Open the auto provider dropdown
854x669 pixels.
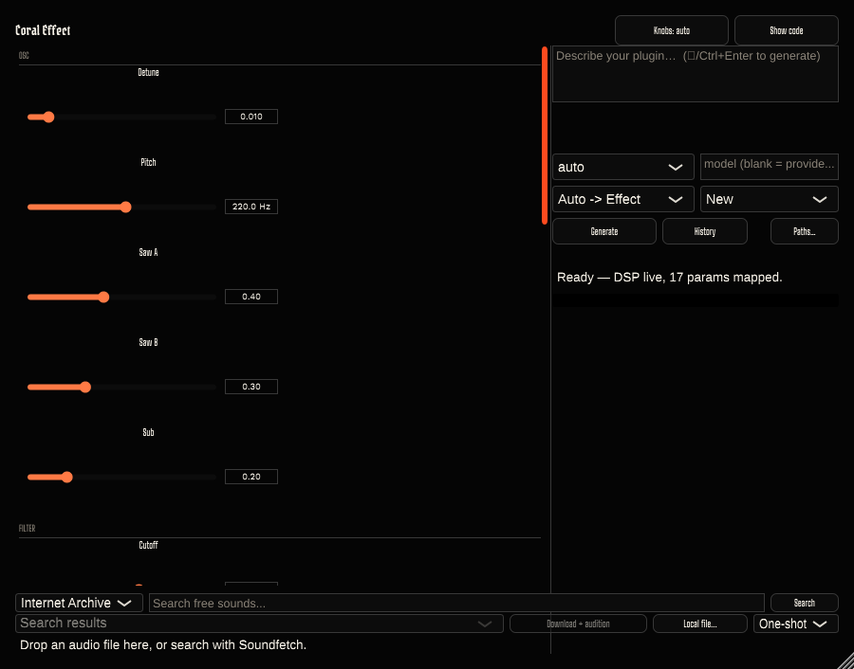(x=623, y=167)
